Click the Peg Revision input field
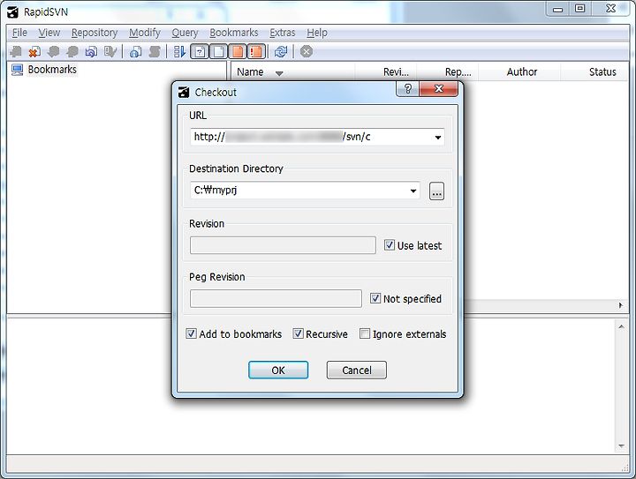The image size is (636, 479). coord(276,299)
